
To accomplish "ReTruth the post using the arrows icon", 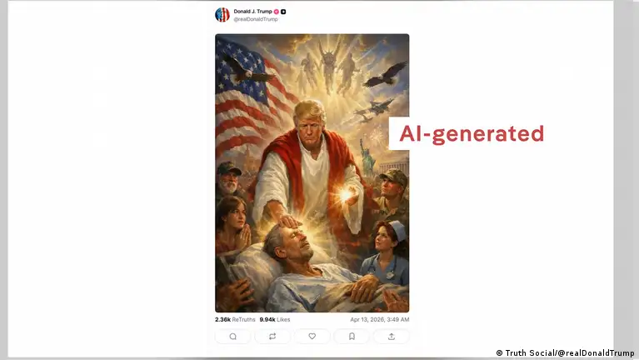I will pos(272,337).
